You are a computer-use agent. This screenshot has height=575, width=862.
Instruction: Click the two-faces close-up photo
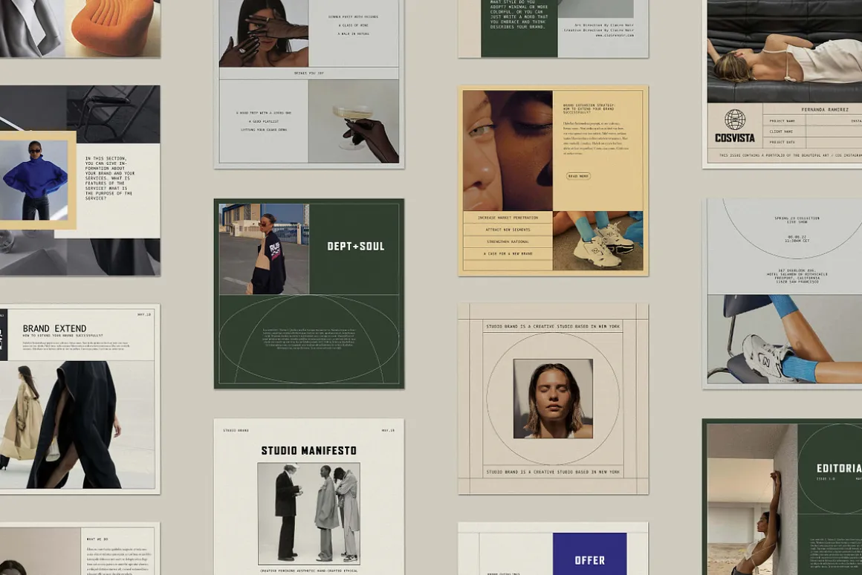tap(508, 151)
